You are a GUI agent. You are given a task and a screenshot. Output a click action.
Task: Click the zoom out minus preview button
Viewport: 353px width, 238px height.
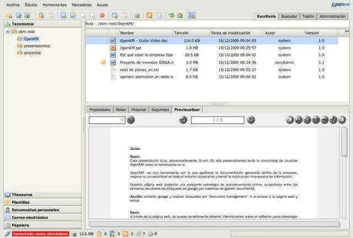(x=324, y=120)
